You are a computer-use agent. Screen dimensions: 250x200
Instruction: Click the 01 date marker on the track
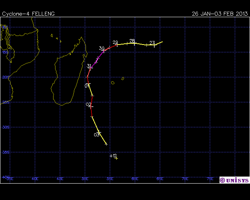point(87,86)
